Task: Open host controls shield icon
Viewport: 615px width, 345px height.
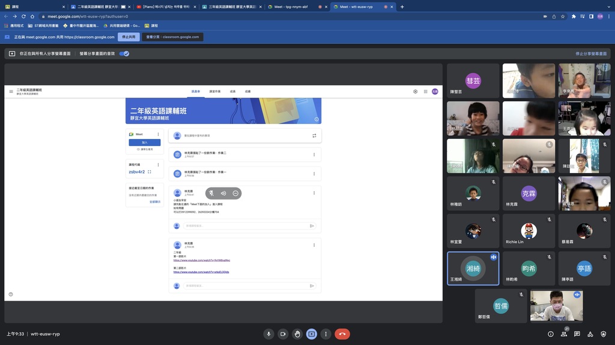Action: click(603, 334)
